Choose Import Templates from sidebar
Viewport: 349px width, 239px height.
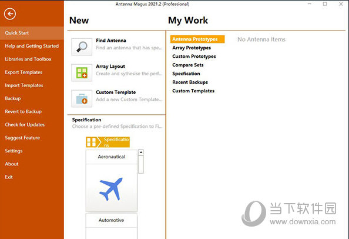(32, 85)
